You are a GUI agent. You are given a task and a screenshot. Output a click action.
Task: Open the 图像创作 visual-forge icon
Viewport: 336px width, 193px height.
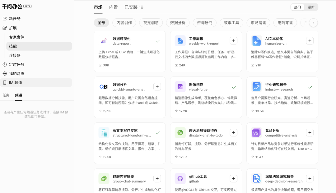[180, 87]
